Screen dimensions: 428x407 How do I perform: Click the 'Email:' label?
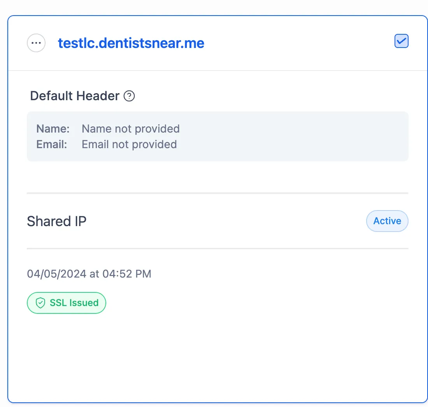coord(52,144)
